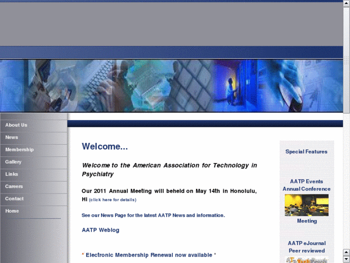Open the Membership menu item
Screen dimensions: 350x263
point(34,150)
